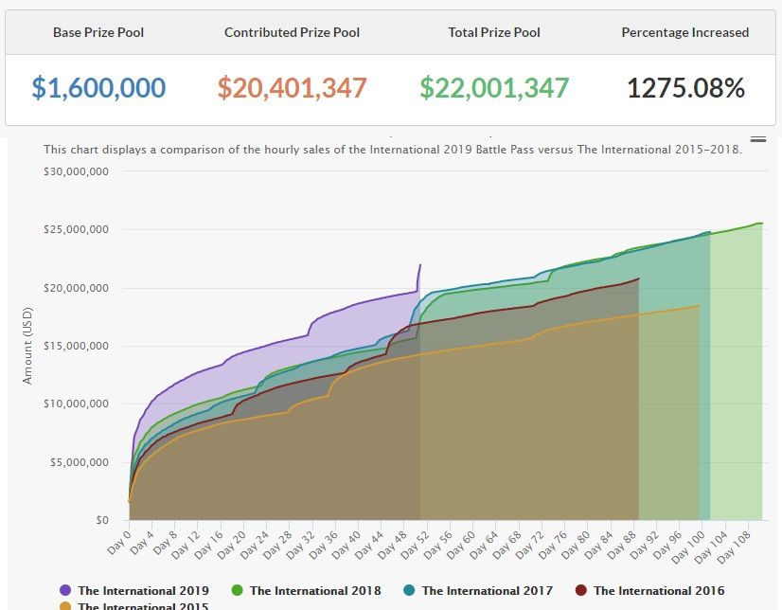Hide The International 2016 series label
Image resolution: width=782 pixels, height=610 pixels.
(x=659, y=590)
